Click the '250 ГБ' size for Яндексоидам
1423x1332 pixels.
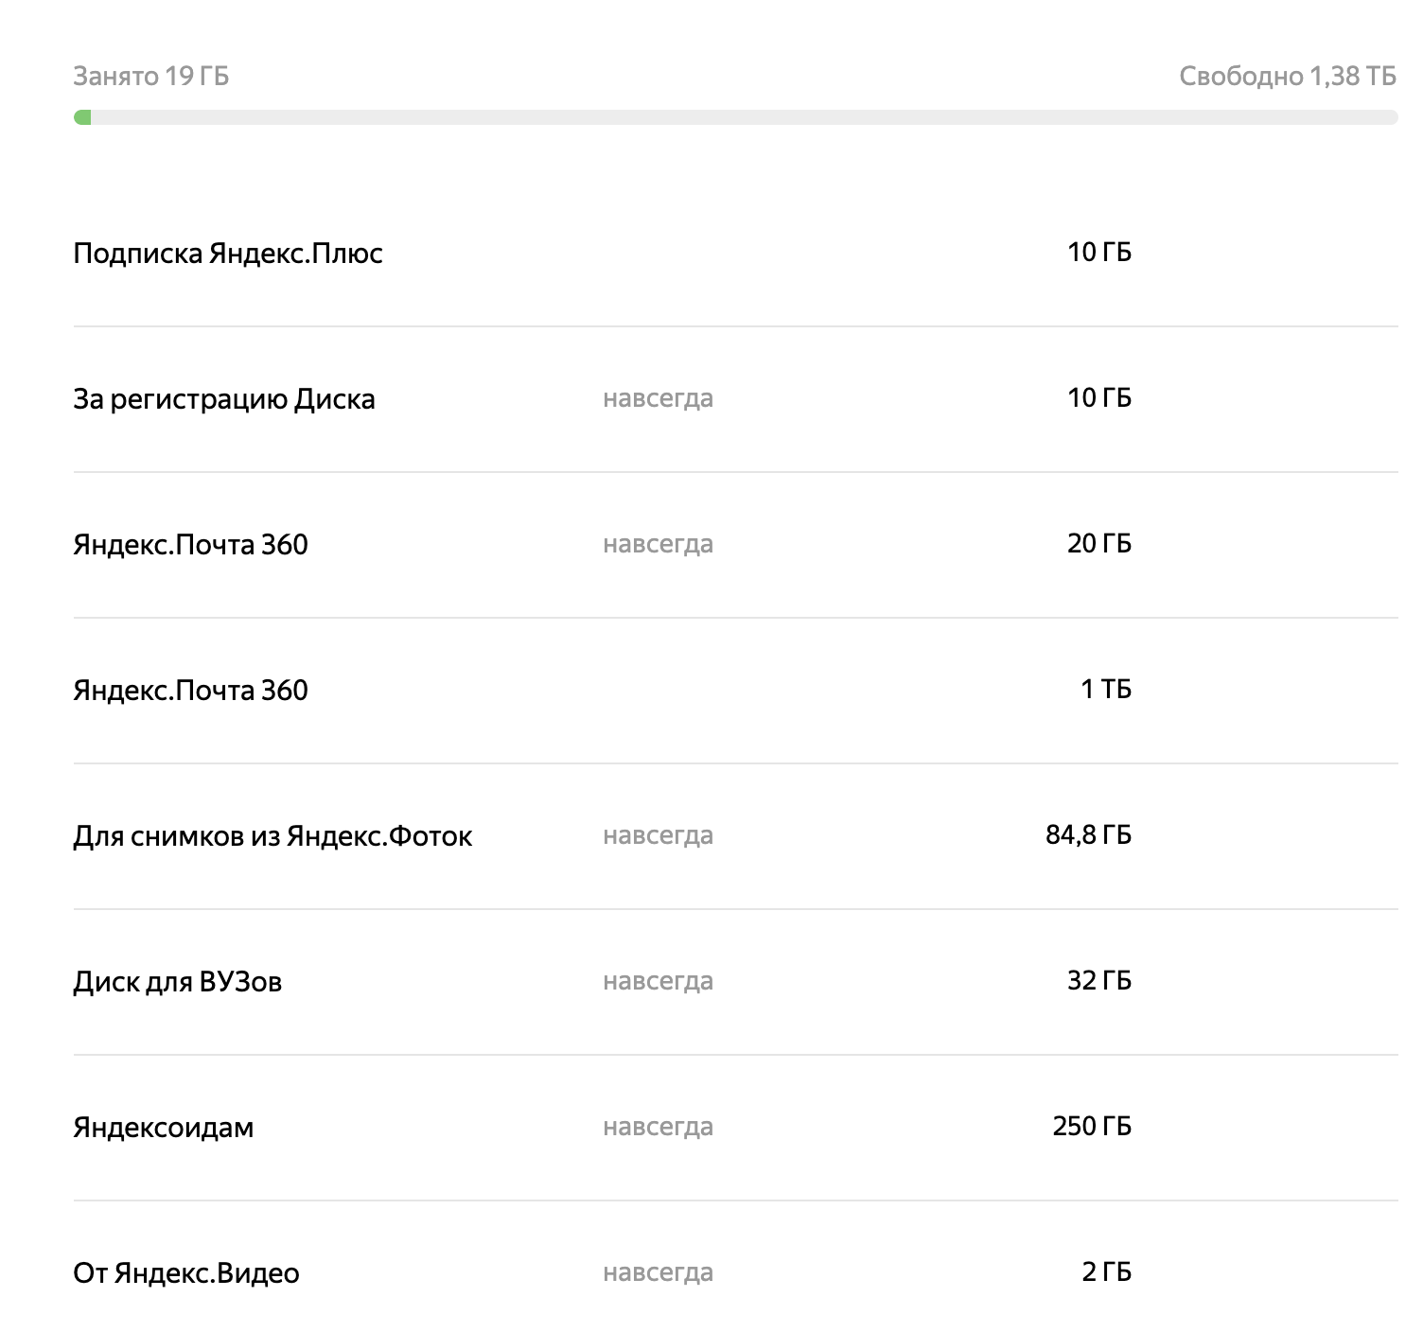(x=1092, y=1127)
